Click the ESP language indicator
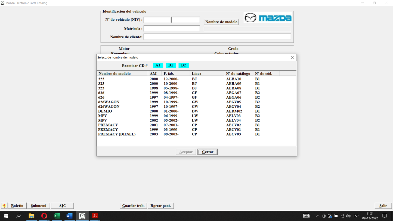The height and width of the screenshot is (221, 393). (x=356, y=216)
